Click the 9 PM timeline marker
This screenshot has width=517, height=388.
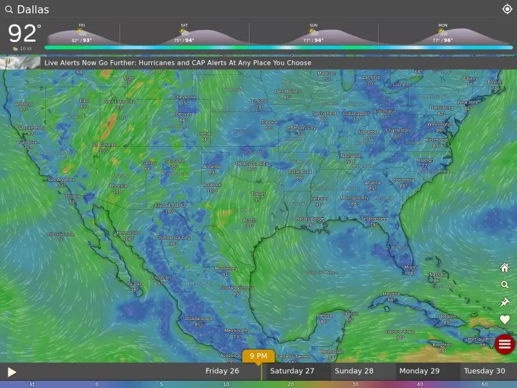pyautogui.click(x=258, y=356)
